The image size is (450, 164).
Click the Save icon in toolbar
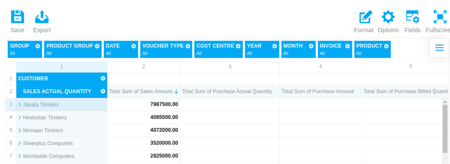[18, 17]
